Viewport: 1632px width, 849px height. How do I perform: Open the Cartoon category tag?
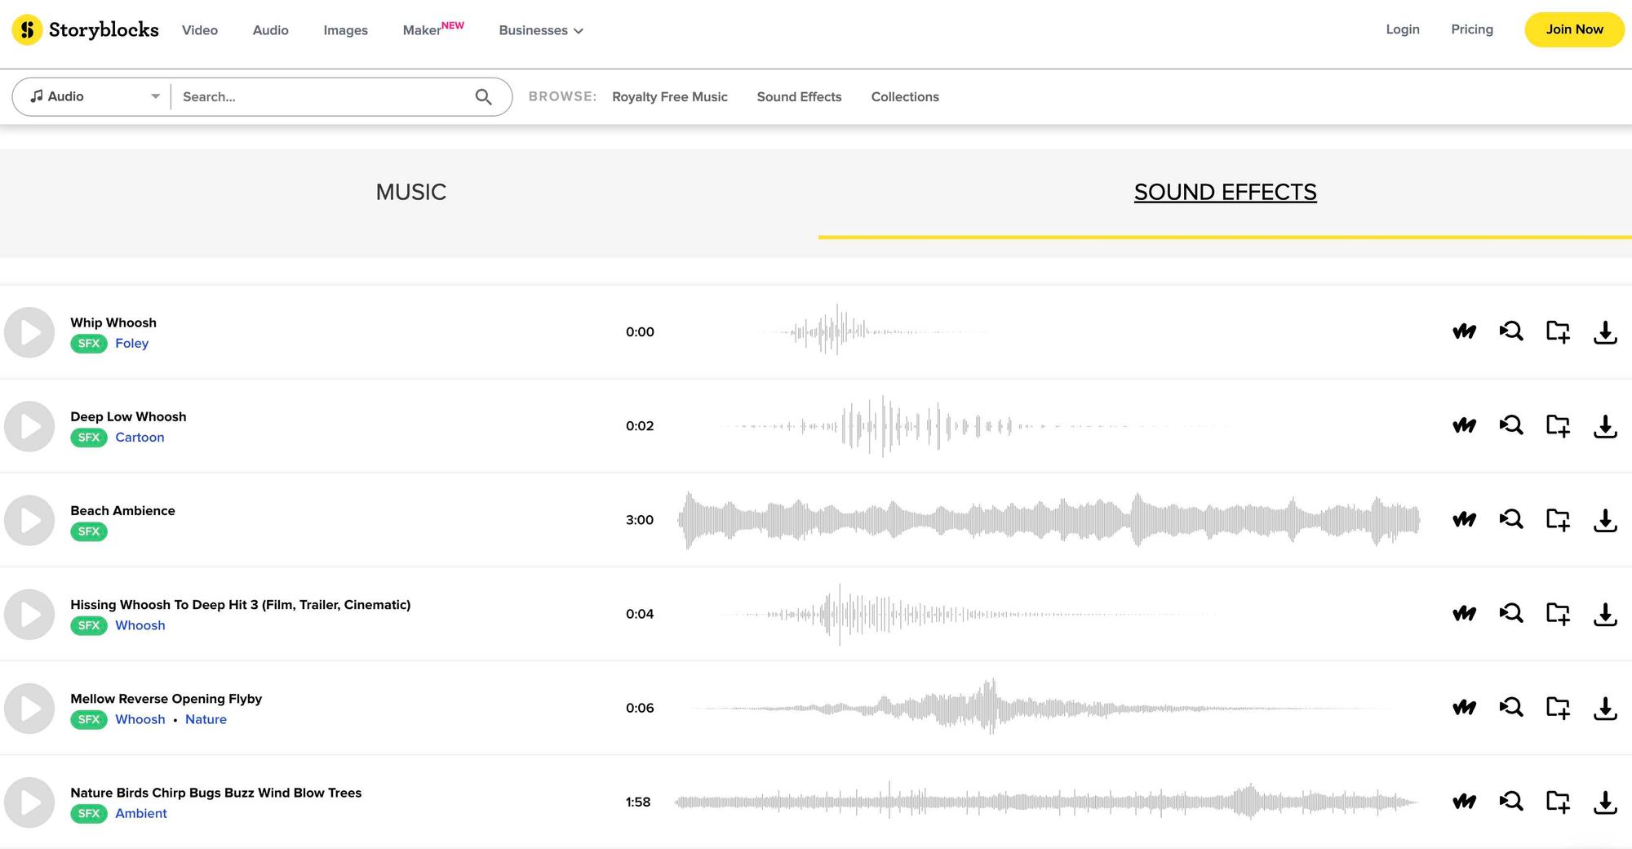pyautogui.click(x=140, y=438)
